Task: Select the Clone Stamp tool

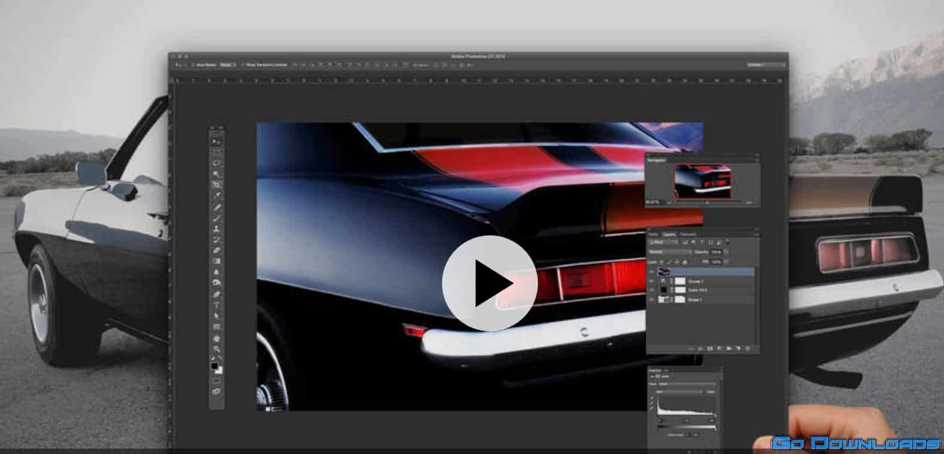Action: [216, 228]
